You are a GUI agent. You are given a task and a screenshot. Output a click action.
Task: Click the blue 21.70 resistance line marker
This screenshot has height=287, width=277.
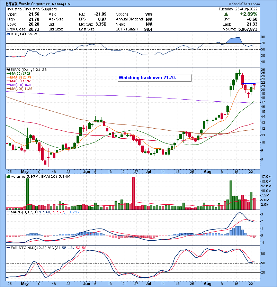coord(251,83)
